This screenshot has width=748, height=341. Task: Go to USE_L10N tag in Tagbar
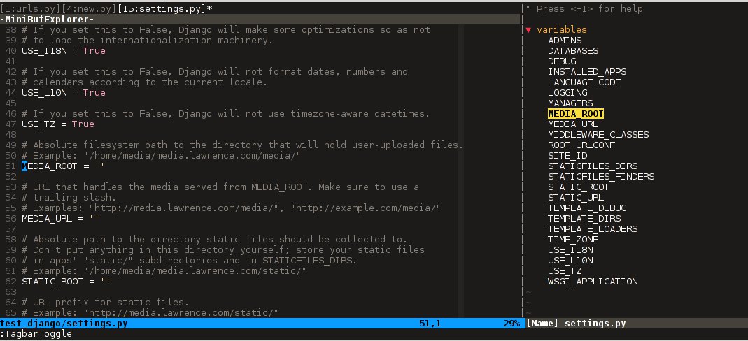pos(570,261)
